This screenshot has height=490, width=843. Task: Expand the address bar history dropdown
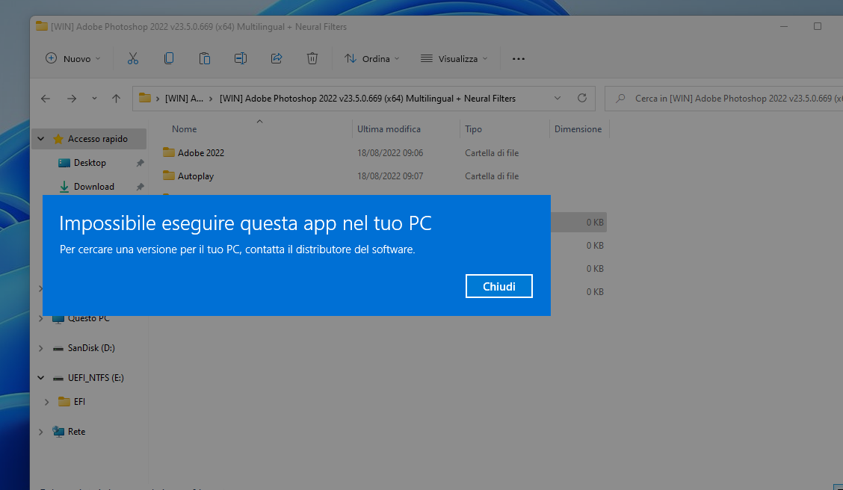(558, 99)
